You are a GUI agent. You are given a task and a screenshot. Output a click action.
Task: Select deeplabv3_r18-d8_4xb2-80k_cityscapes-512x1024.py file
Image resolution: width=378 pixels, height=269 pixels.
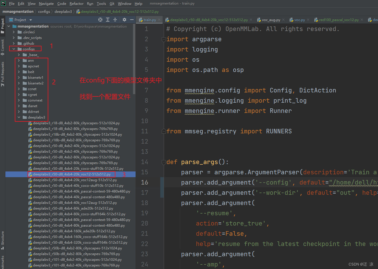pyautogui.click(x=76, y=123)
